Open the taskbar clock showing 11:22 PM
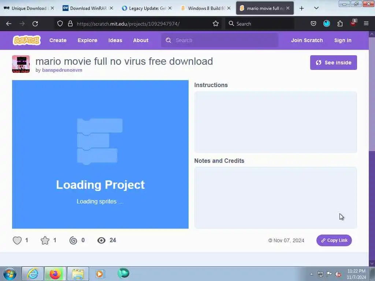The height and width of the screenshot is (281, 375). (x=356, y=274)
